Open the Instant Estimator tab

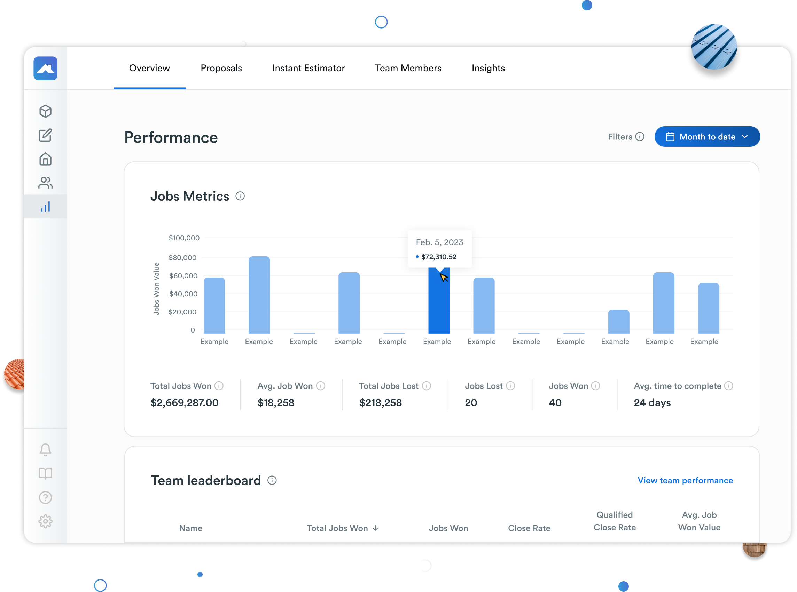(x=308, y=68)
